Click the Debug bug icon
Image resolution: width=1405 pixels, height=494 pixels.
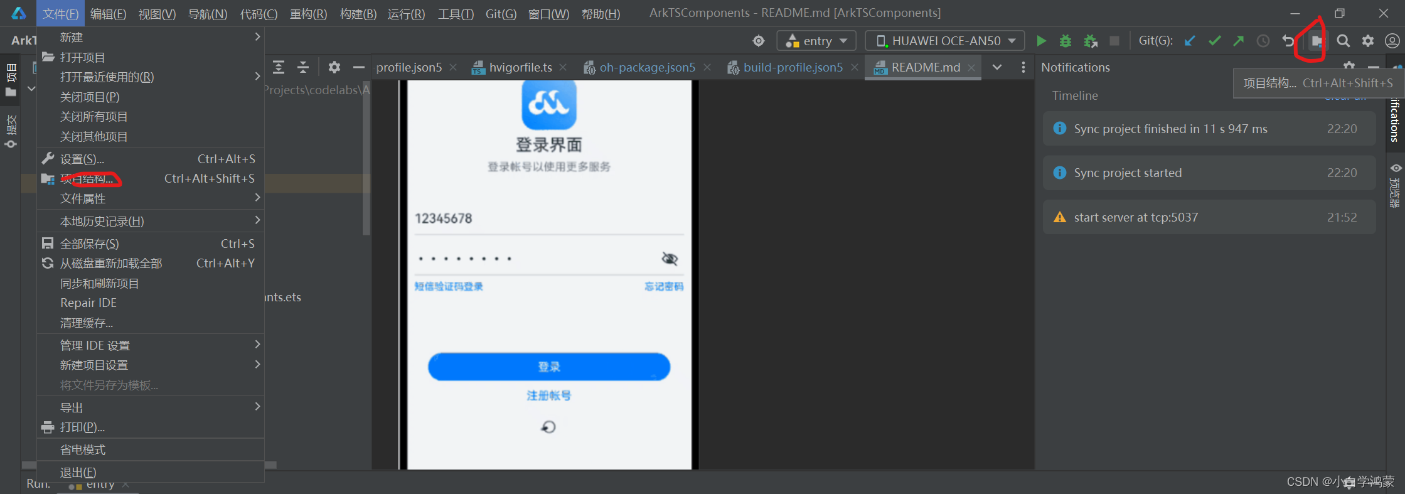point(1066,41)
